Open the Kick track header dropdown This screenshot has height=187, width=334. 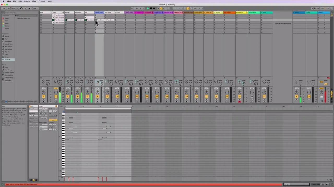51,12
